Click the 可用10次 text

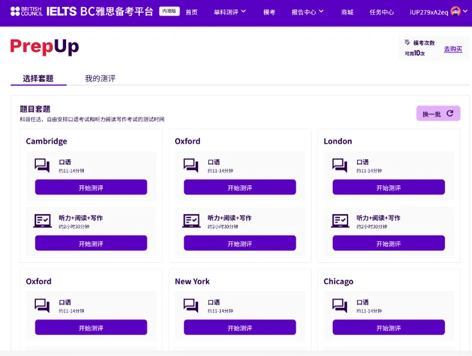click(x=414, y=53)
